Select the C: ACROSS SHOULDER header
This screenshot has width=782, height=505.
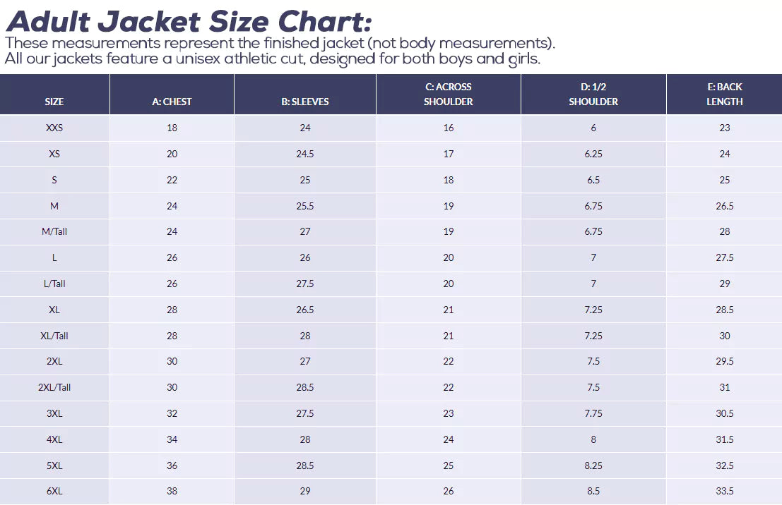[x=448, y=94]
